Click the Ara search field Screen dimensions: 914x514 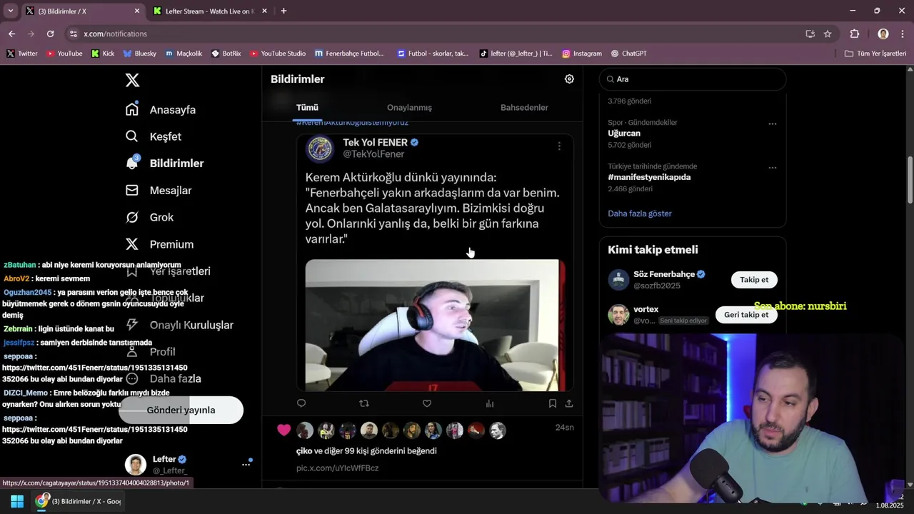693,79
